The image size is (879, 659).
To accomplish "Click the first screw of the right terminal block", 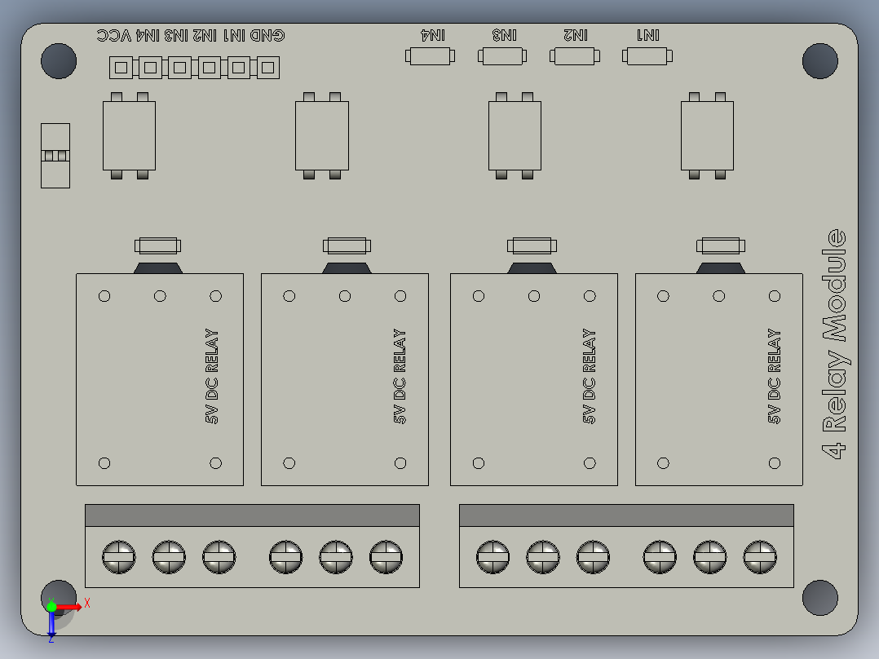I will (x=493, y=557).
